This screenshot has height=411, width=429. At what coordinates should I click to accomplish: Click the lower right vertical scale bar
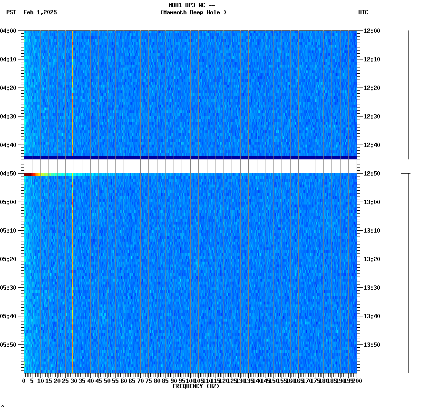[408, 274]
